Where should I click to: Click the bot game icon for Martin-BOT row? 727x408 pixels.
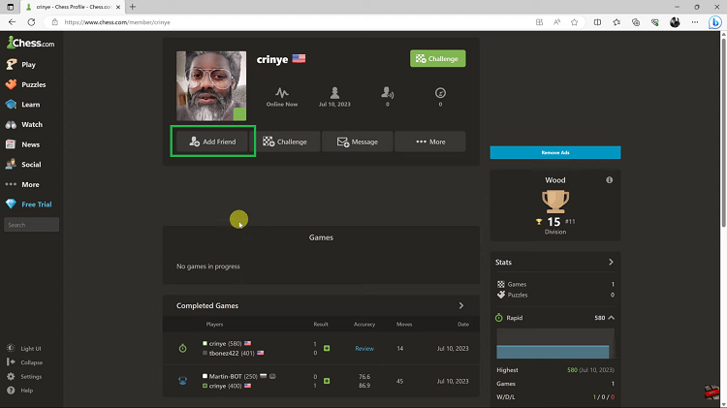[182, 381]
